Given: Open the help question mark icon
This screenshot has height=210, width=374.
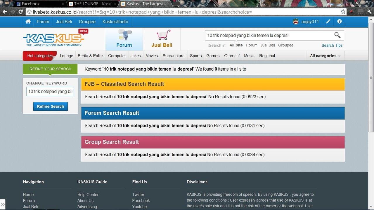Looking at the screenshot, I should pos(339,22).
